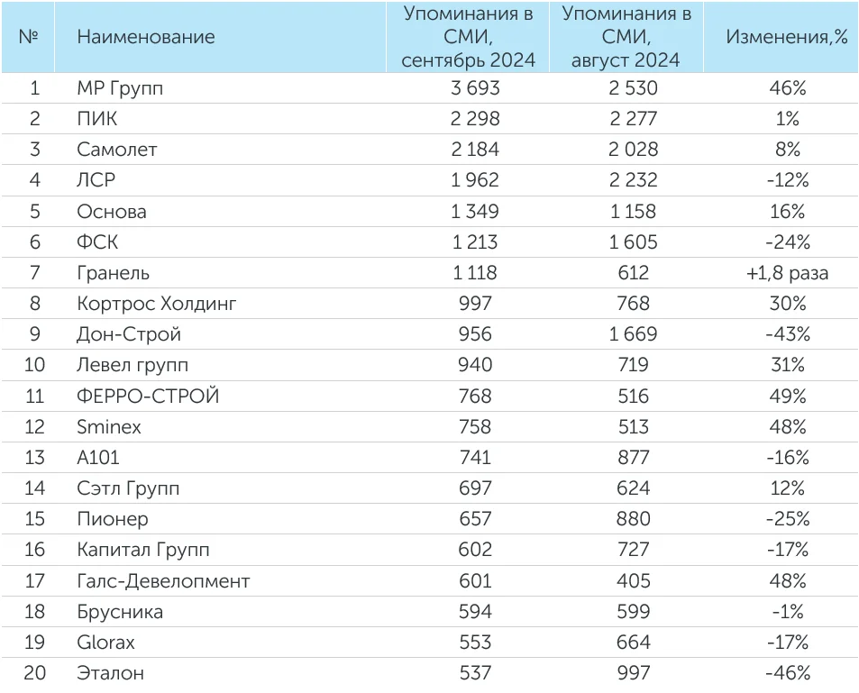The height and width of the screenshot is (693, 859).
Task: Click the сентябрь 2024 mentions header
Action: (x=468, y=37)
